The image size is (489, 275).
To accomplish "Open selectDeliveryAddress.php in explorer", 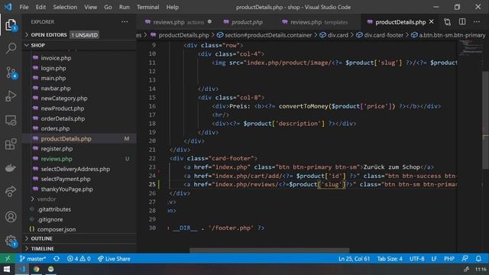I will point(76,169).
